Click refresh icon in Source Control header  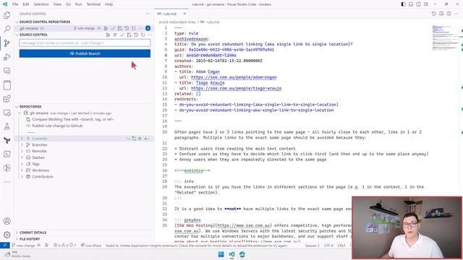(143, 35)
